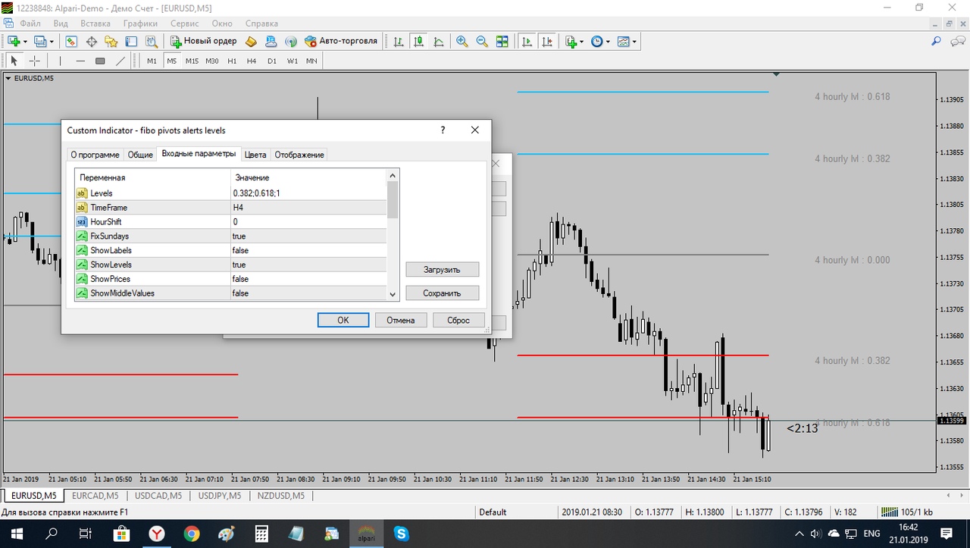This screenshot has width=970, height=548.
Task: Switch to the Цвета tab
Action: [x=255, y=155]
